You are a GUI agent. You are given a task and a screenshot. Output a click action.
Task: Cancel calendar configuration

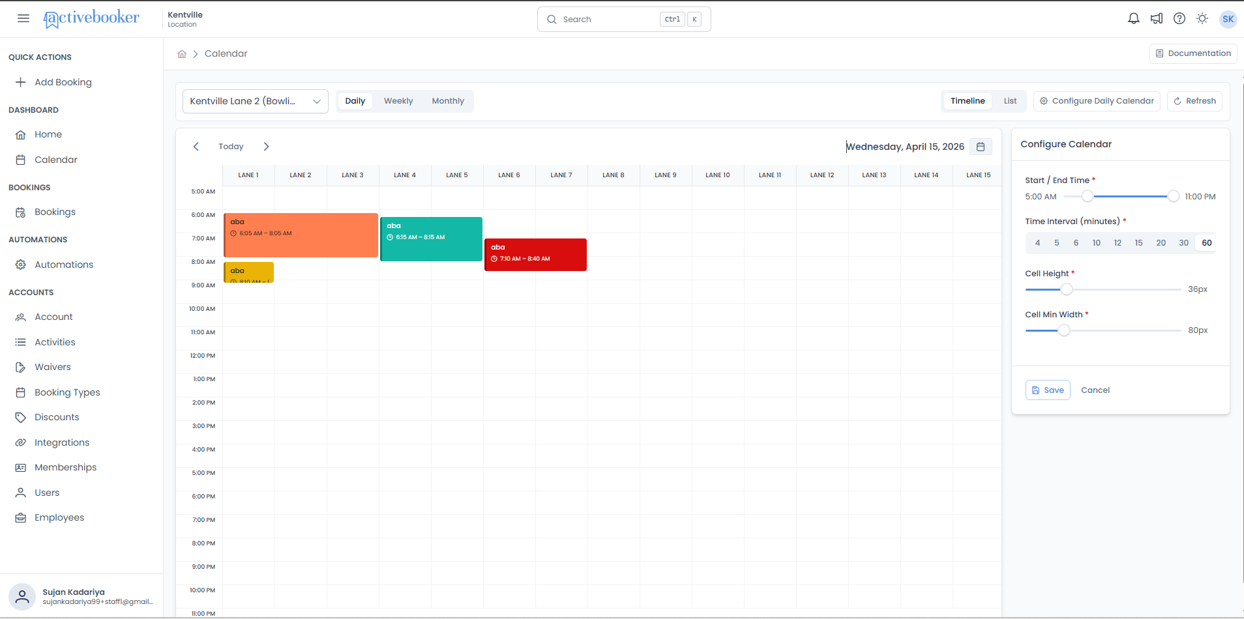1095,390
